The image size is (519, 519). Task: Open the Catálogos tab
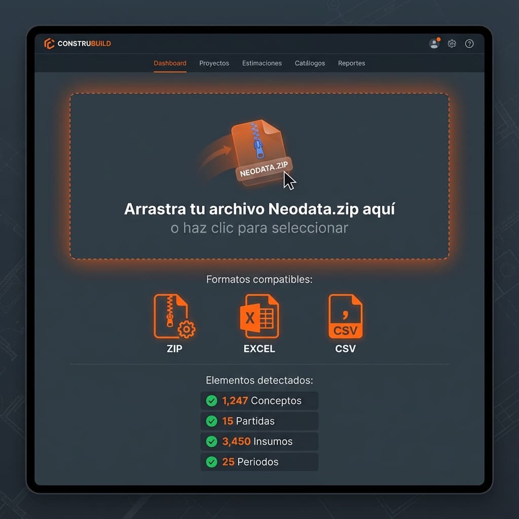click(x=310, y=63)
